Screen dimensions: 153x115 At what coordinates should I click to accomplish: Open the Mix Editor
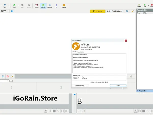click(x=50, y=6)
